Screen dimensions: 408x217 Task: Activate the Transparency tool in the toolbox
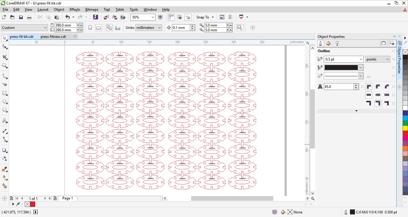[4, 159]
